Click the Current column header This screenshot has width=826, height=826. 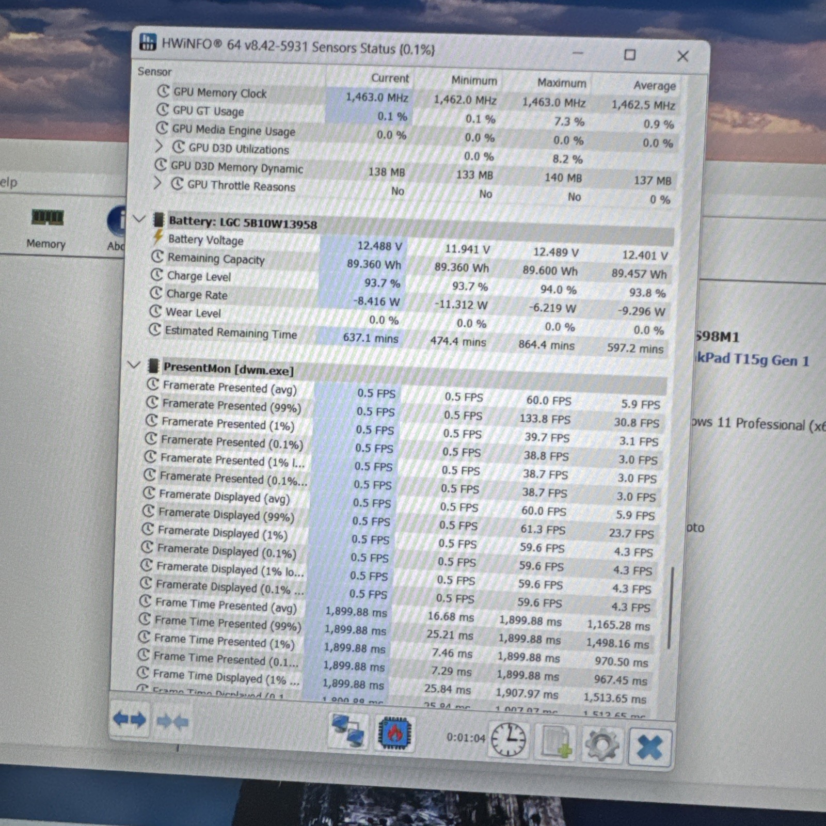click(390, 78)
